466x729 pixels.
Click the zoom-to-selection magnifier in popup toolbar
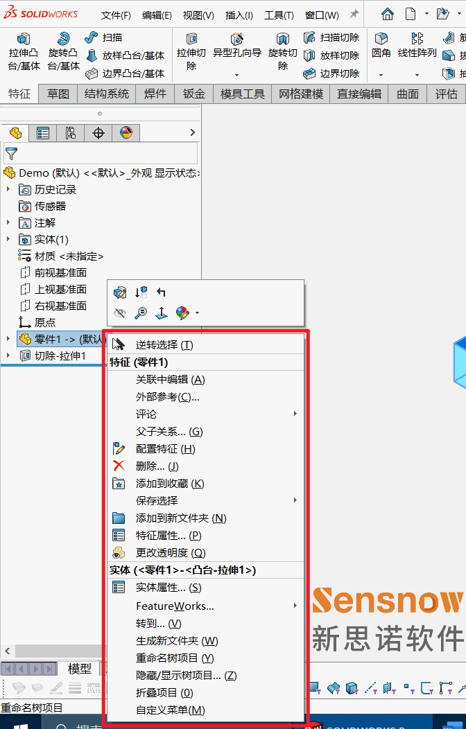(141, 313)
